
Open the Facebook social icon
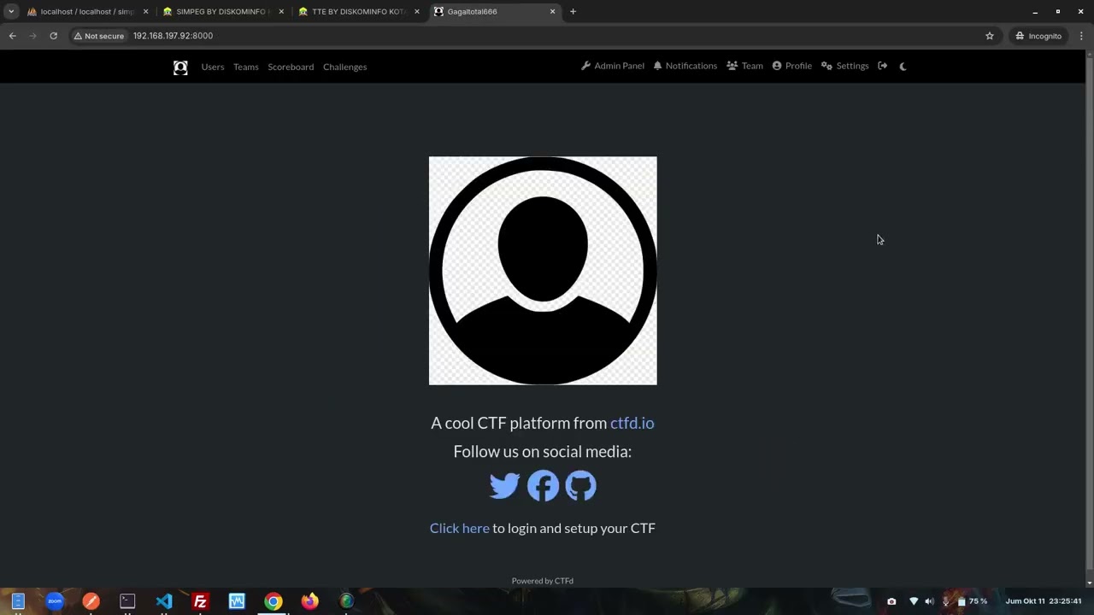[543, 485]
